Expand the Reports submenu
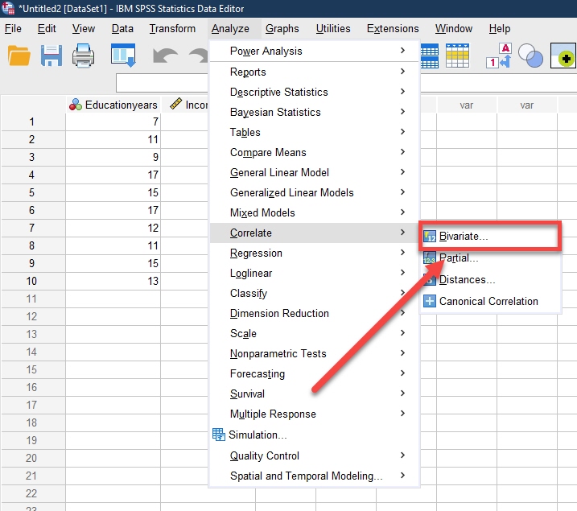This screenshot has height=511, width=577. [315, 72]
